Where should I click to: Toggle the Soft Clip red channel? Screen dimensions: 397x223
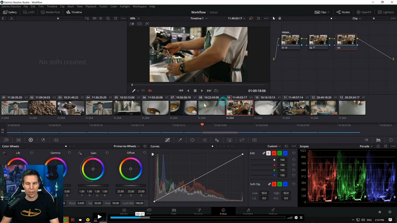click(274, 184)
